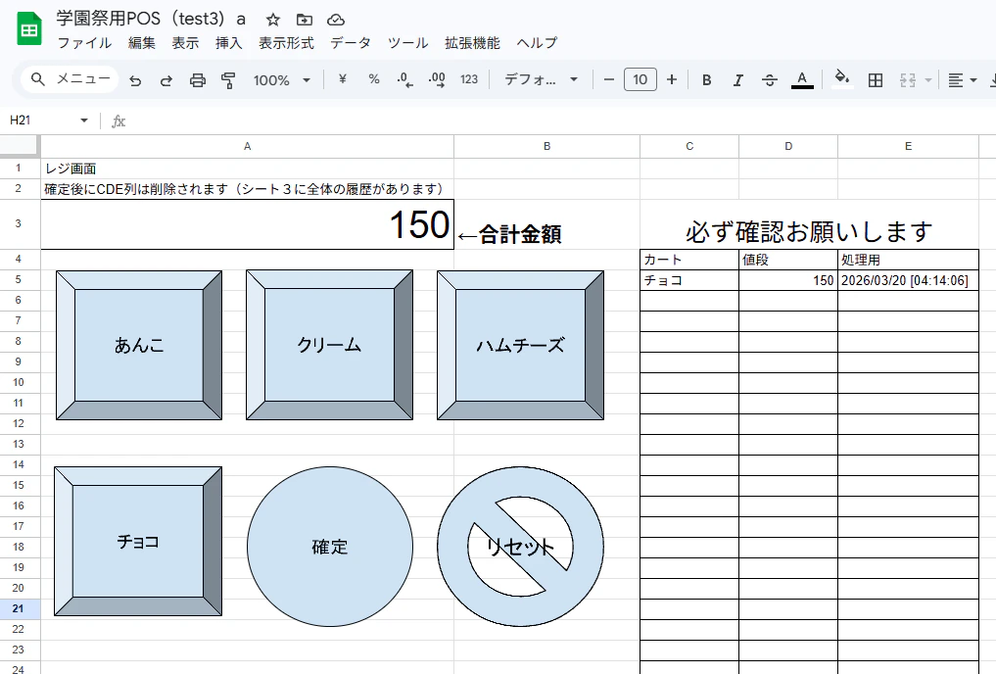
Task: Select the paint format tool
Action: [x=228, y=80]
